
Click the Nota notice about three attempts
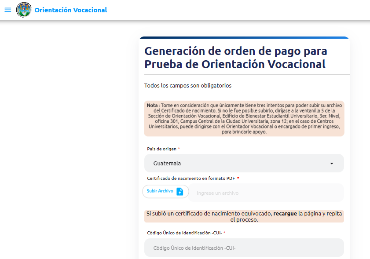[244, 118]
